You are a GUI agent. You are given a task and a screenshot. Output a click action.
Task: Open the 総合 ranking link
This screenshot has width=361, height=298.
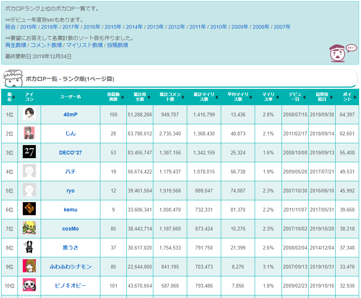coord(10,27)
